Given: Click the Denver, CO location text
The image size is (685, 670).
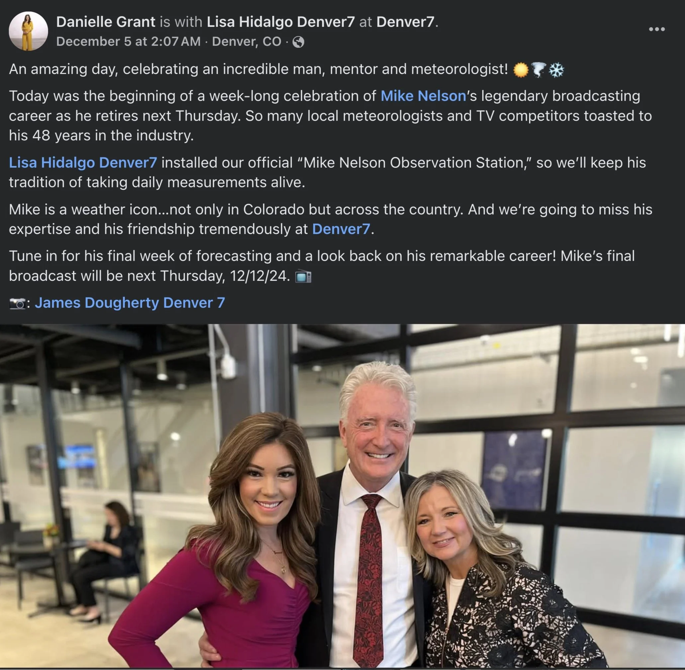Looking at the screenshot, I should point(247,42).
